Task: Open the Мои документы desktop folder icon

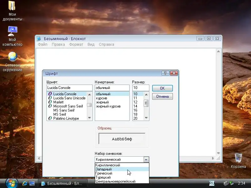Action: point(12,11)
